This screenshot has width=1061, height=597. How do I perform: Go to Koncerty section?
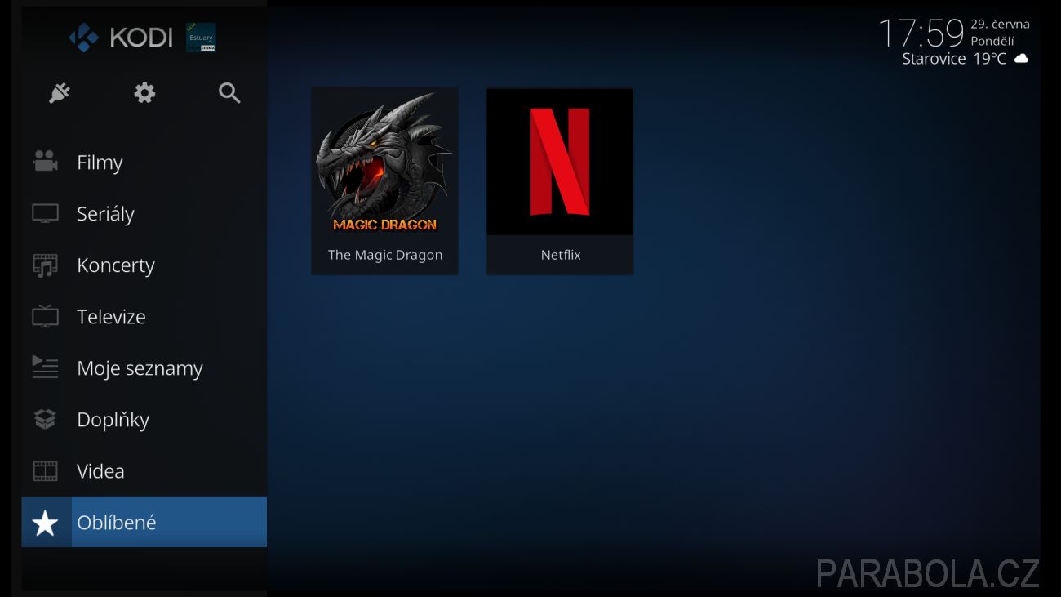click(x=144, y=265)
